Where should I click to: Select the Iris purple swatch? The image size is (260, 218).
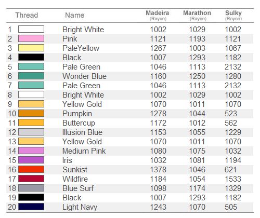pyautogui.click(x=31, y=160)
